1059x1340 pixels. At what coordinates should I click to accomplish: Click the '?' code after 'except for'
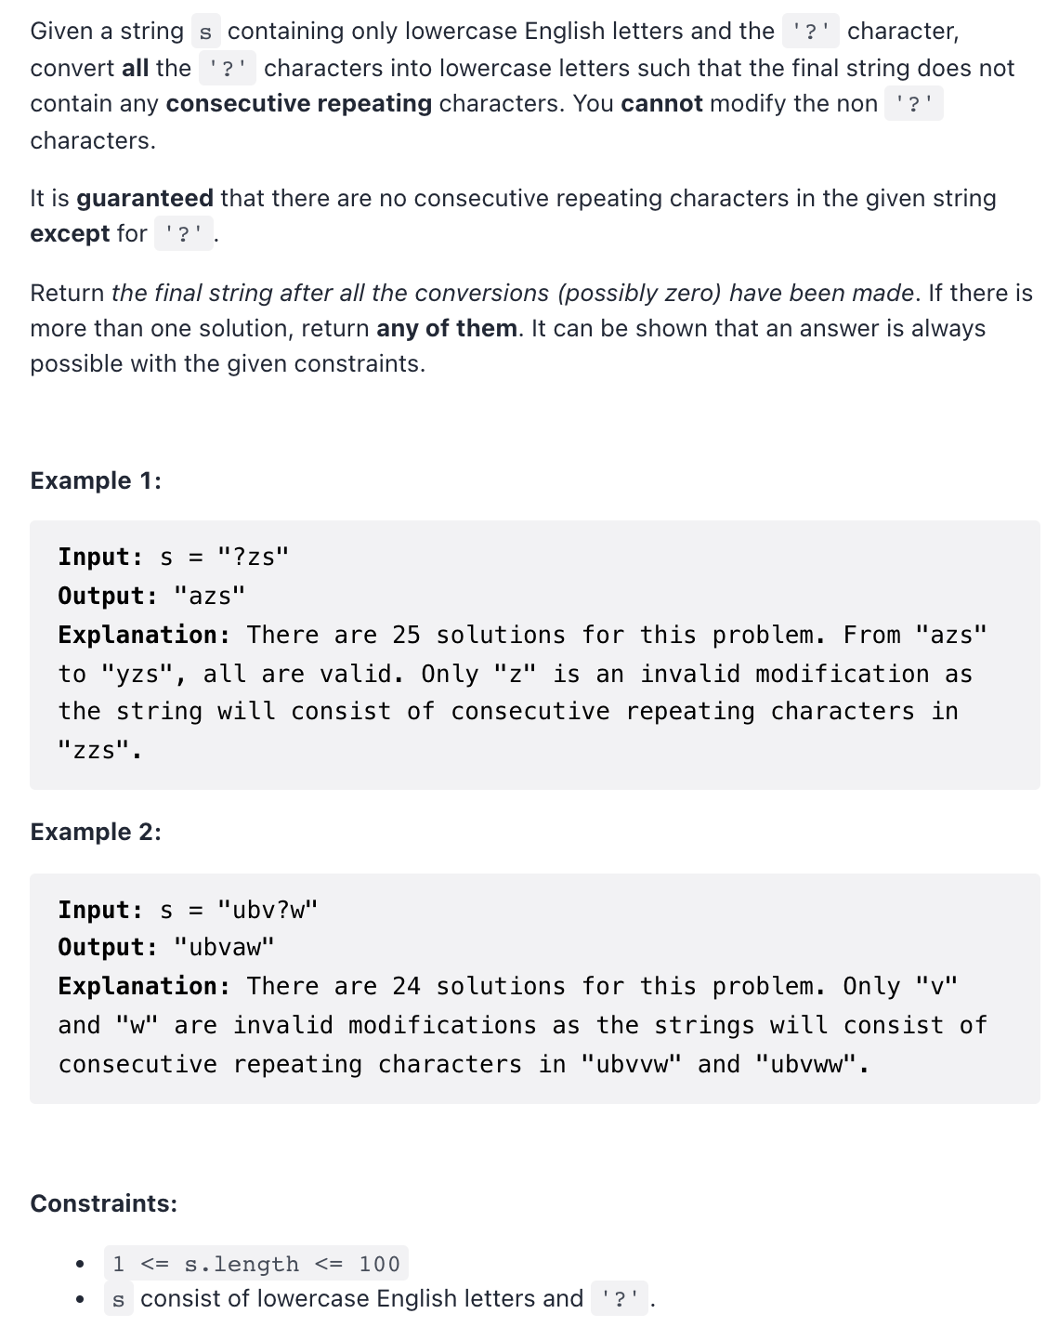[x=183, y=234]
